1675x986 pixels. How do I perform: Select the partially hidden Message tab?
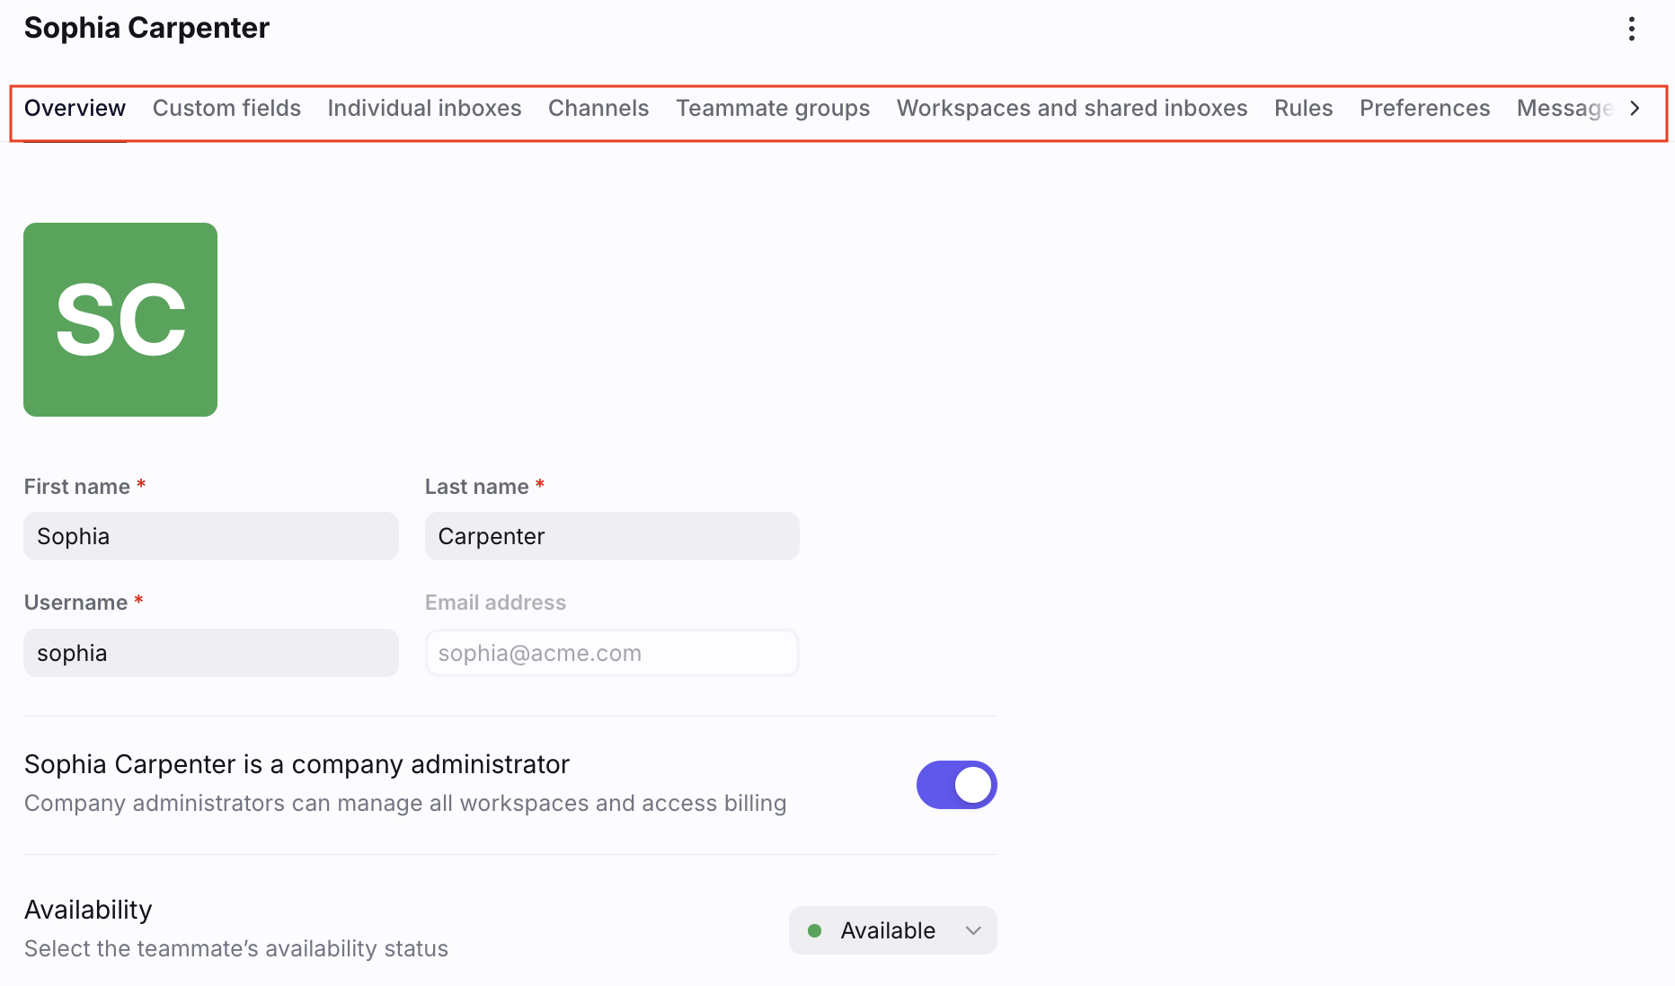tap(1565, 109)
